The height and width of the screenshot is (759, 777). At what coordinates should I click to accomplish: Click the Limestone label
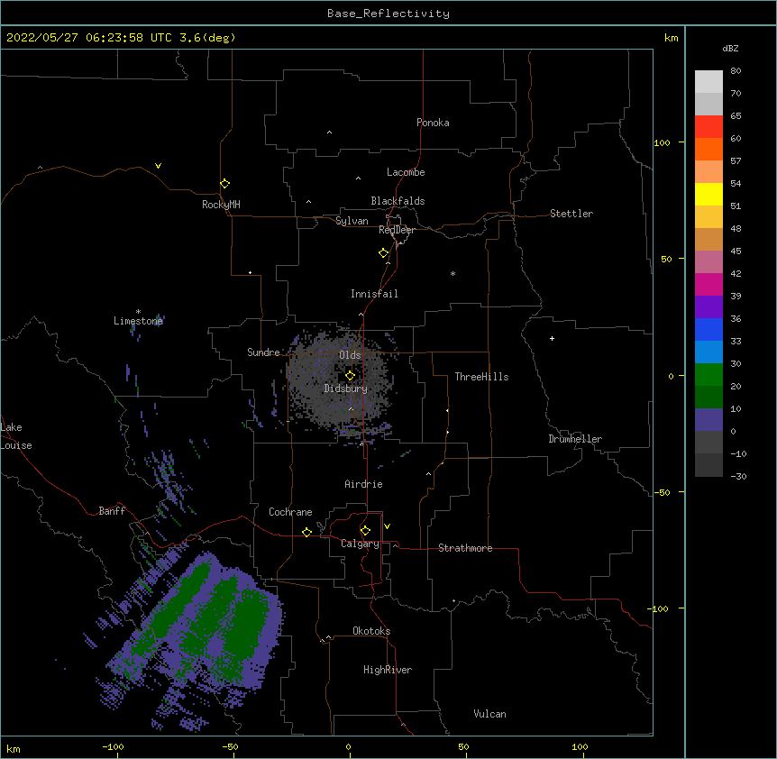tap(138, 321)
